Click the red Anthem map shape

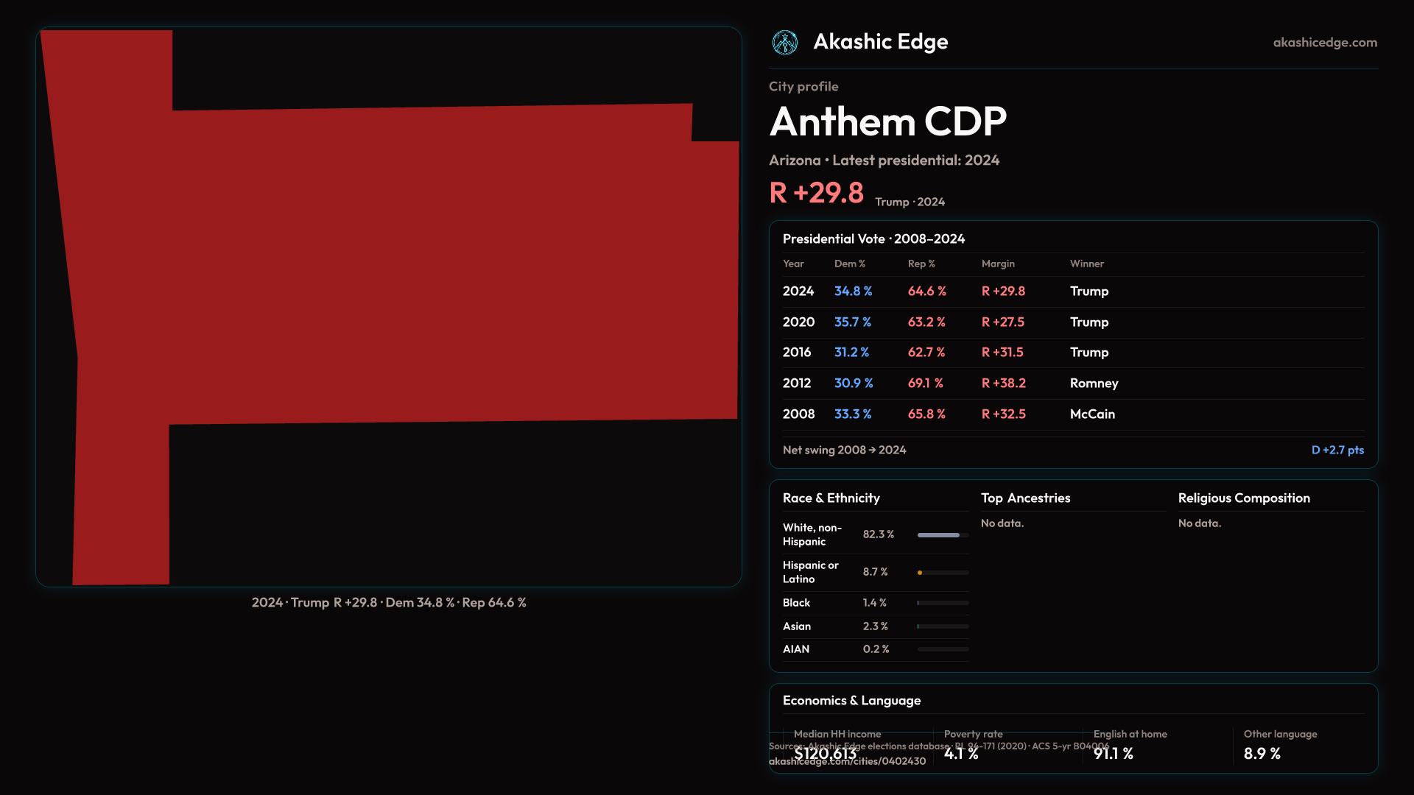click(442, 265)
